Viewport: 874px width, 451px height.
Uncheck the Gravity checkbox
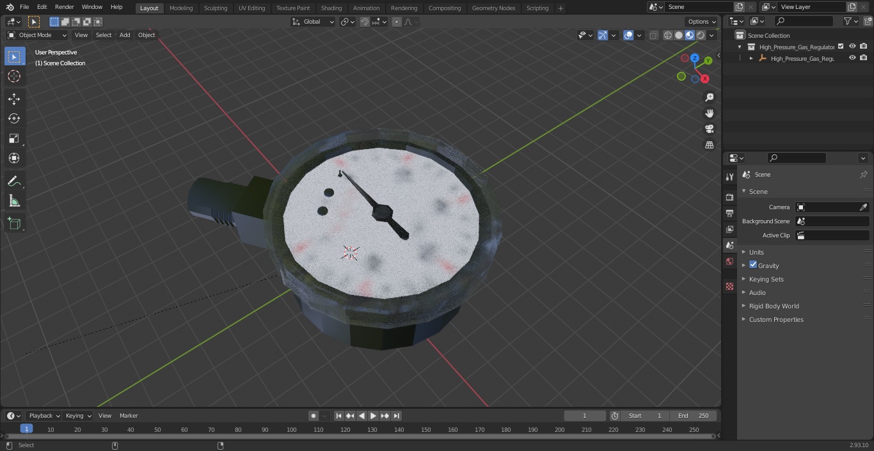click(x=753, y=265)
